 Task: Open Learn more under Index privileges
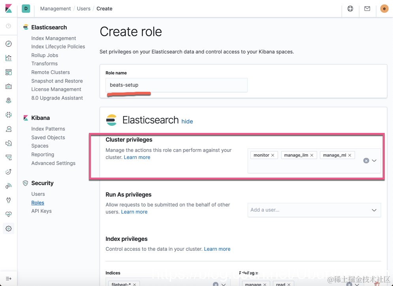pyautogui.click(x=217, y=249)
